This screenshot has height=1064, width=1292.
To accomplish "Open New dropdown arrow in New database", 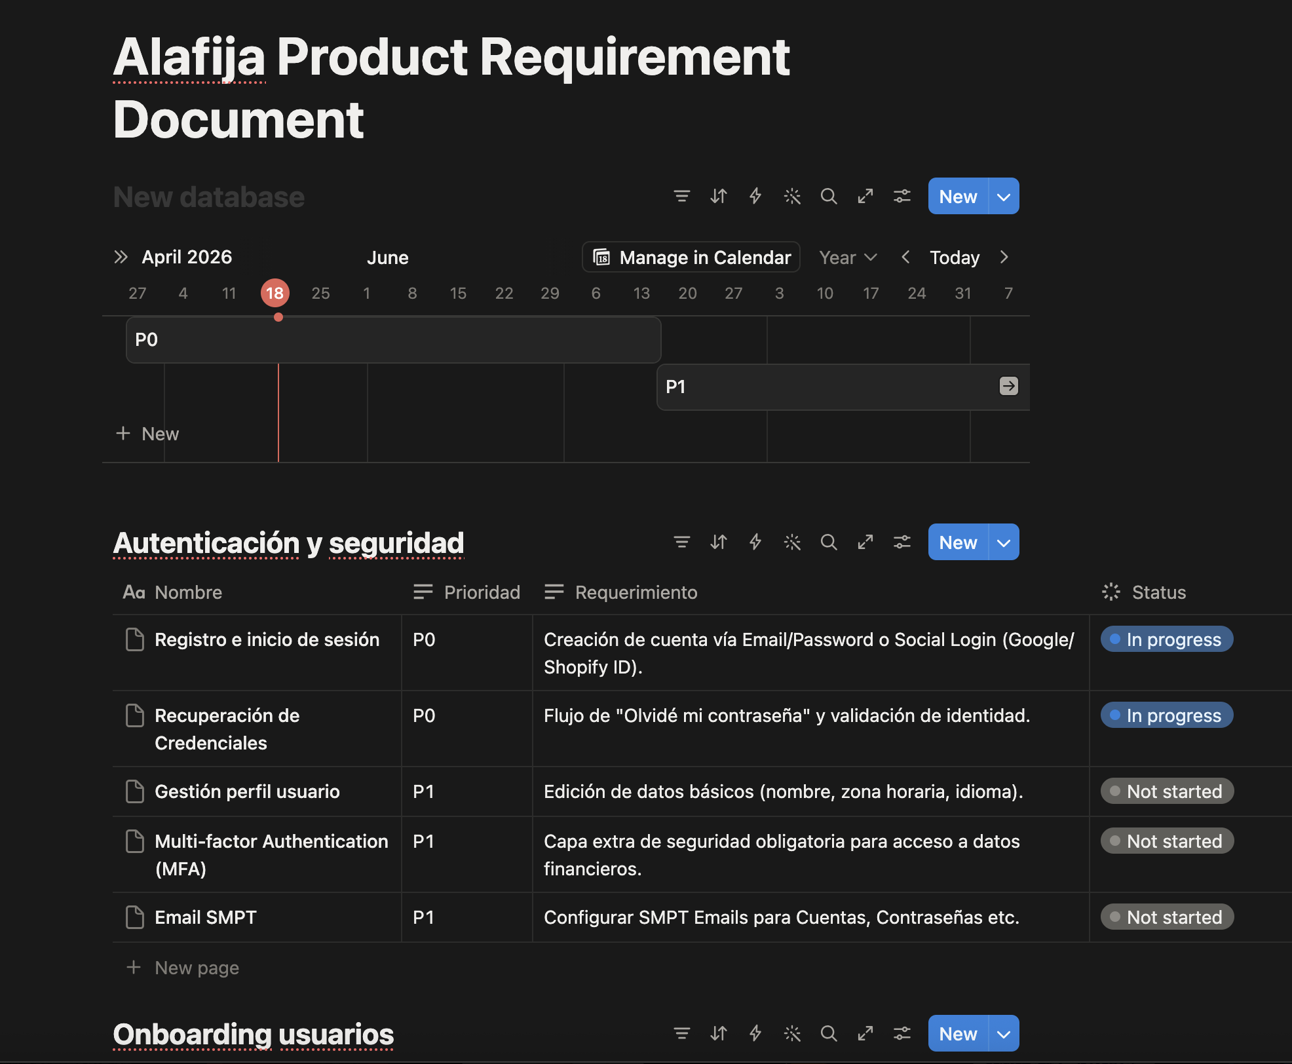I will point(1004,196).
